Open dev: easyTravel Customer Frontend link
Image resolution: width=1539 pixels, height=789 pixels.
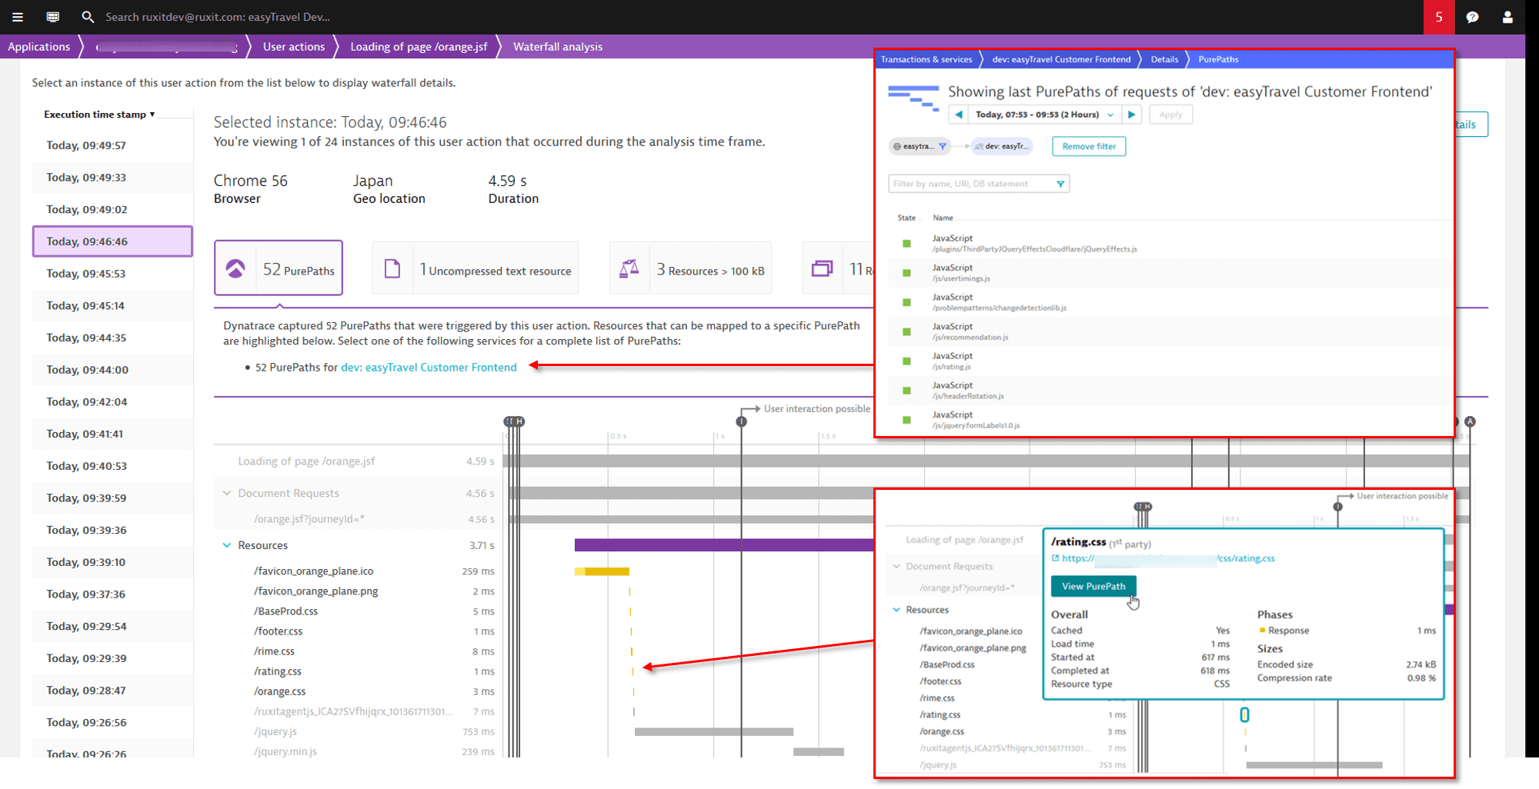[x=429, y=368]
